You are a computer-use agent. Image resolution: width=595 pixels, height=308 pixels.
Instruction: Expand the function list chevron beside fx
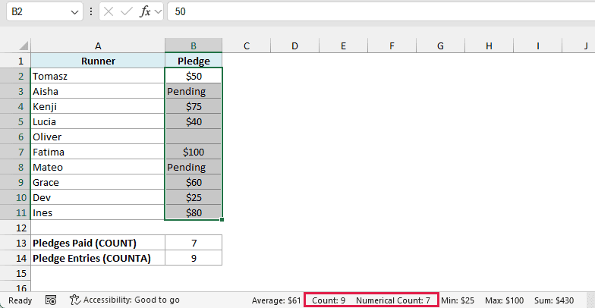click(x=158, y=12)
